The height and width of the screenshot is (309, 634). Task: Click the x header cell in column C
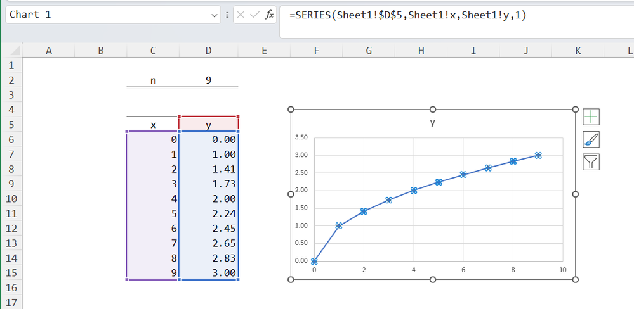(153, 125)
